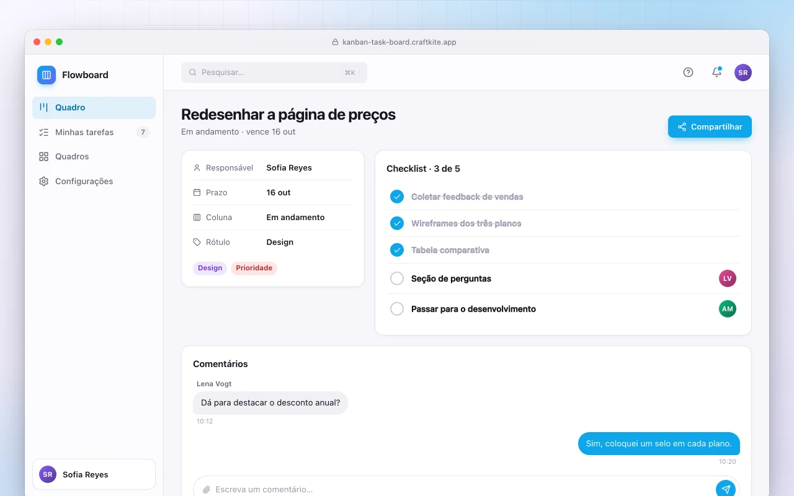Click the Prioridade label chip
This screenshot has height=496, width=794.
coord(254,268)
